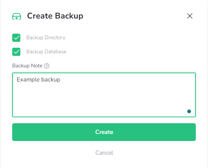This screenshot has width=208, height=168.
Task: Click the teal dot in note field corner
Action: [x=189, y=111]
